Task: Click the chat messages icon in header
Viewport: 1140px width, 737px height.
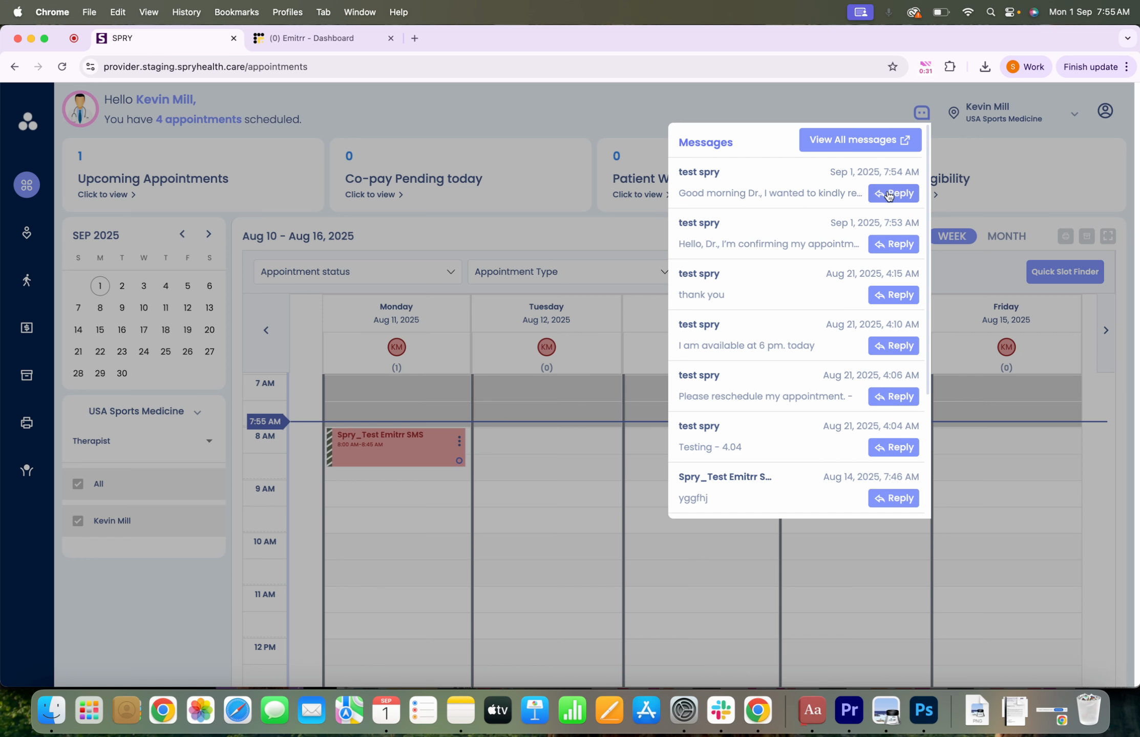Action: (x=921, y=112)
